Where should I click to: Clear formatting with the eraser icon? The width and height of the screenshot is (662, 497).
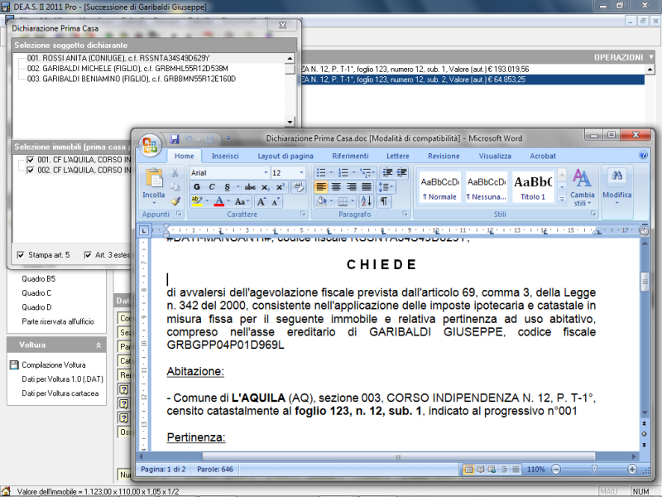coord(299,187)
